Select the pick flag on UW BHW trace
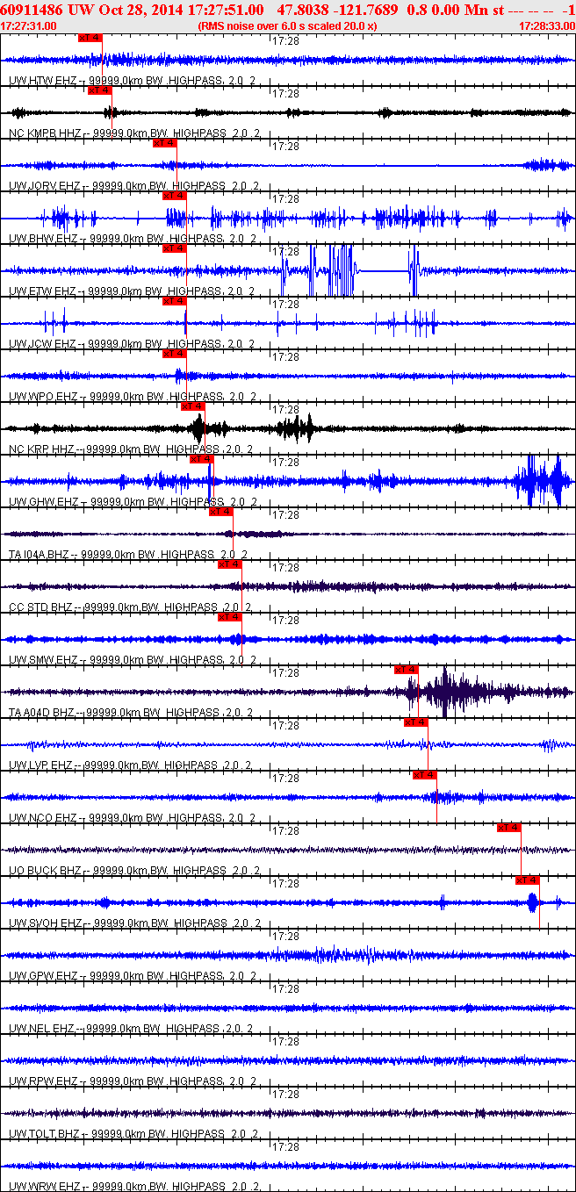 point(174,196)
